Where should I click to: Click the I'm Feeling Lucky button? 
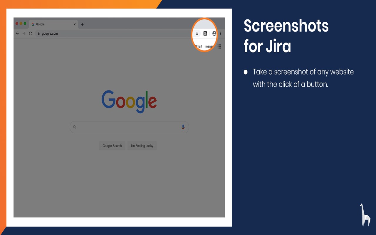point(142,146)
